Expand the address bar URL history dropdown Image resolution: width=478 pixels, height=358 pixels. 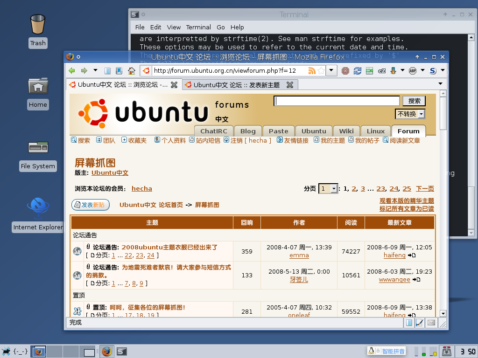tap(331, 71)
